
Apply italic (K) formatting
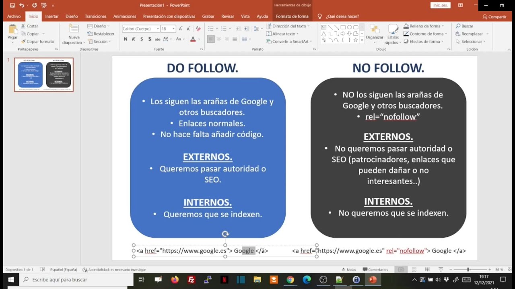pyautogui.click(x=133, y=39)
